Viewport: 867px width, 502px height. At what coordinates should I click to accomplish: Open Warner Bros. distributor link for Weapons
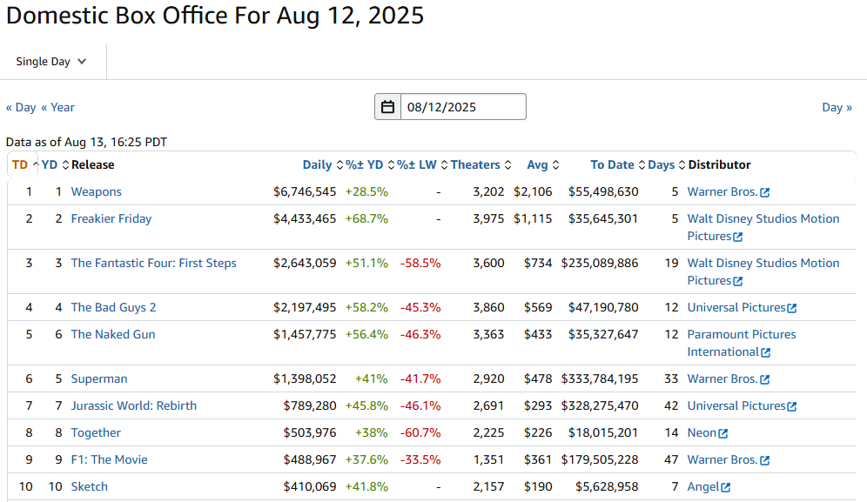coord(722,192)
